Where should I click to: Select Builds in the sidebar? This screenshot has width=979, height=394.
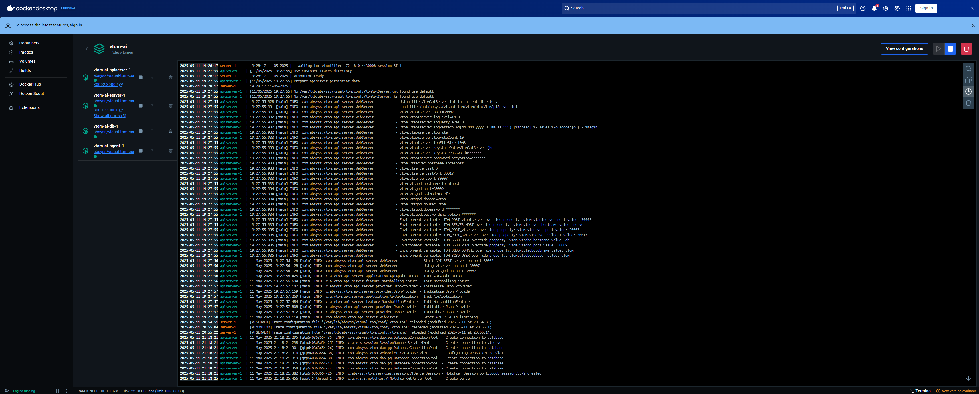[x=25, y=71]
